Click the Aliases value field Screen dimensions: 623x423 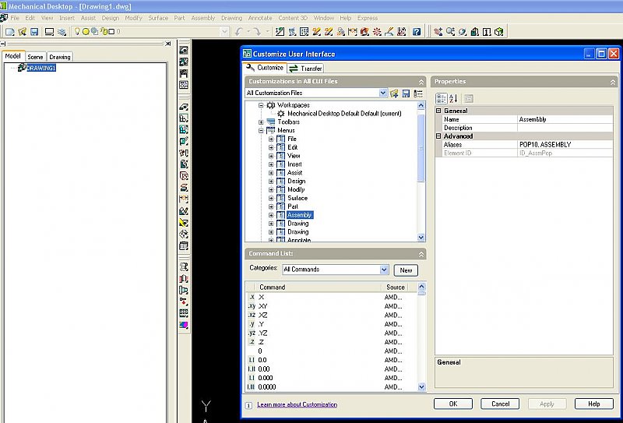pos(565,145)
